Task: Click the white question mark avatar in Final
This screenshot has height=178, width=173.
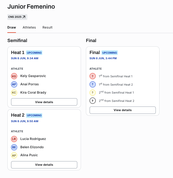Action: 93,101
